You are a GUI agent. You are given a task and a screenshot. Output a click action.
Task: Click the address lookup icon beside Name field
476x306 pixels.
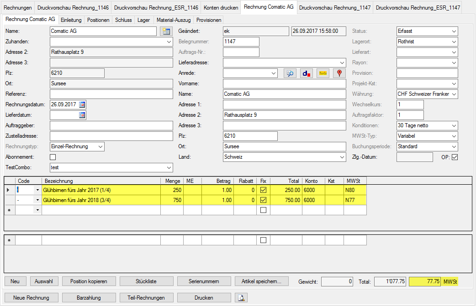pyautogui.click(x=166, y=31)
